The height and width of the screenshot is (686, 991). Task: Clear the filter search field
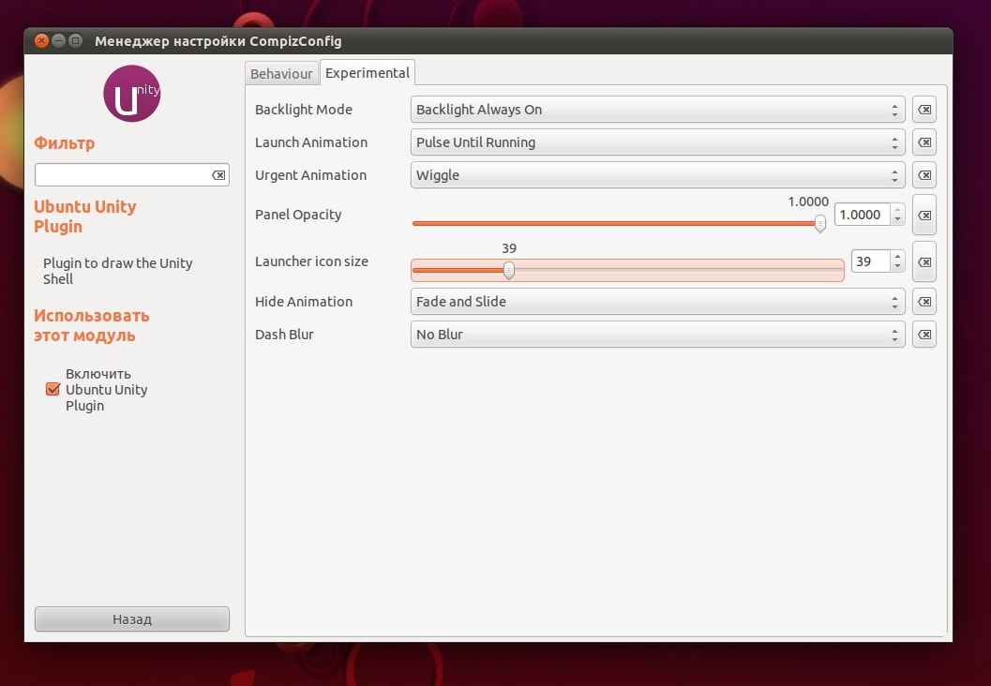pyautogui.click(x=218, y=175)
